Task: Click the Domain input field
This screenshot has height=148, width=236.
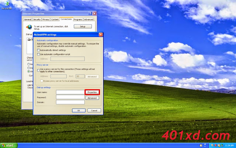Action: click(70, 102)
